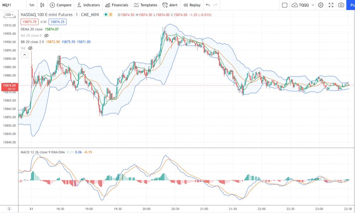The width and height of the screenshot is (355, 213).
Task: Change the 1m time interval
Action: point(32,5)
